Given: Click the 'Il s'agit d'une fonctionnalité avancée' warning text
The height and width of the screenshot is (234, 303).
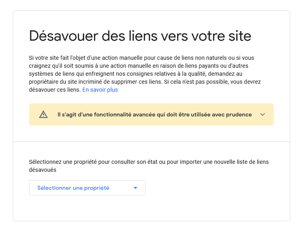Looking at the screenshot, I should click(x=155, y=114).
